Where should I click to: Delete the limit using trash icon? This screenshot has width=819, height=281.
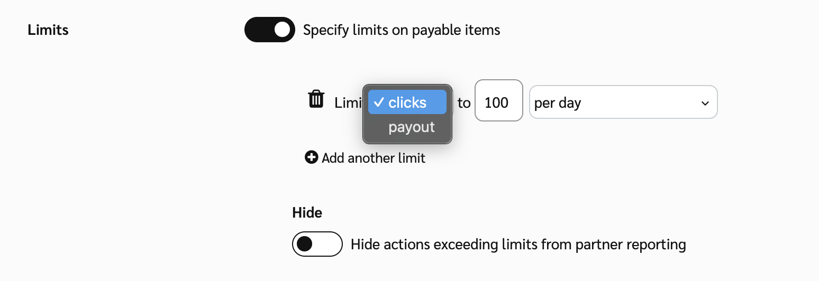pyautogui.click(x=316, y=99)
